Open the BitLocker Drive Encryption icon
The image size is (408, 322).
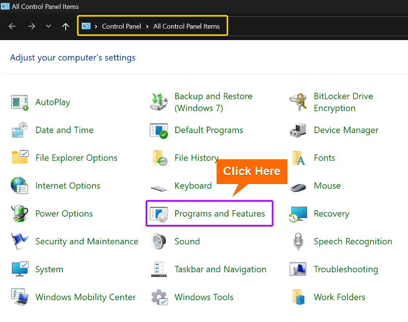point(298,102)
